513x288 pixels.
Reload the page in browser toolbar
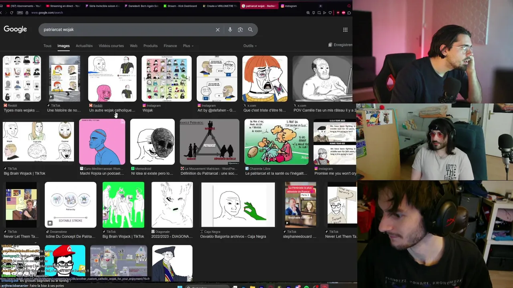click(x=11, y=13)
